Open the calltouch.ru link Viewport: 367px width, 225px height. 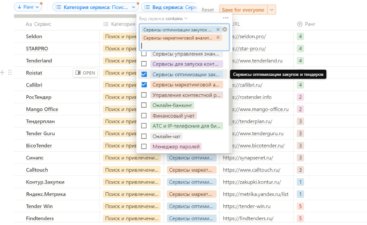tap(252, 170)
